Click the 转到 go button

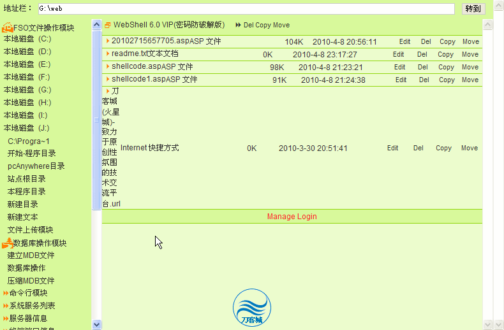[x=473, y=9]
